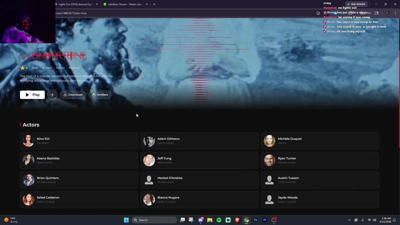Open Nina Kiri actor card
This screenshot has width=400, height=225.
click(x=79, y=141)
